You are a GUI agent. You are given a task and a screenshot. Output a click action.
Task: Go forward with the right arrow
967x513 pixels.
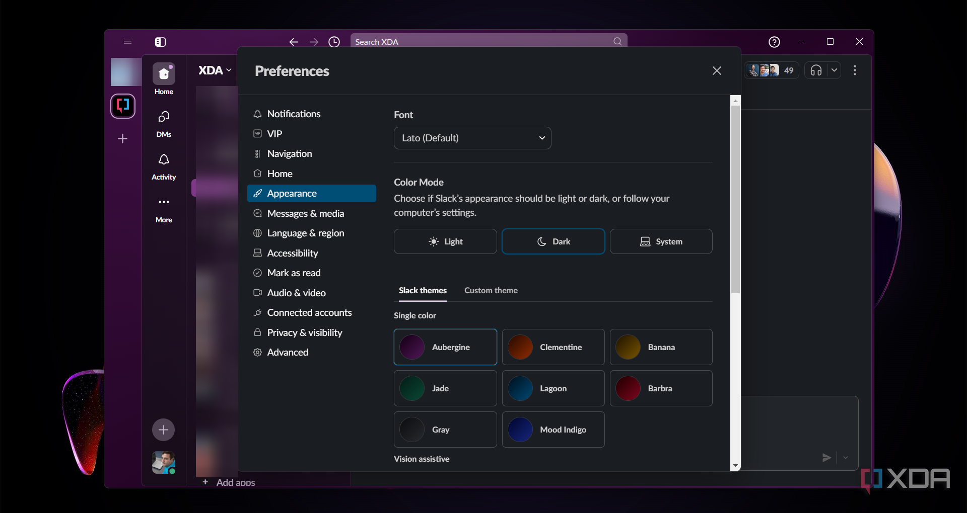click(x=314, y=42)
